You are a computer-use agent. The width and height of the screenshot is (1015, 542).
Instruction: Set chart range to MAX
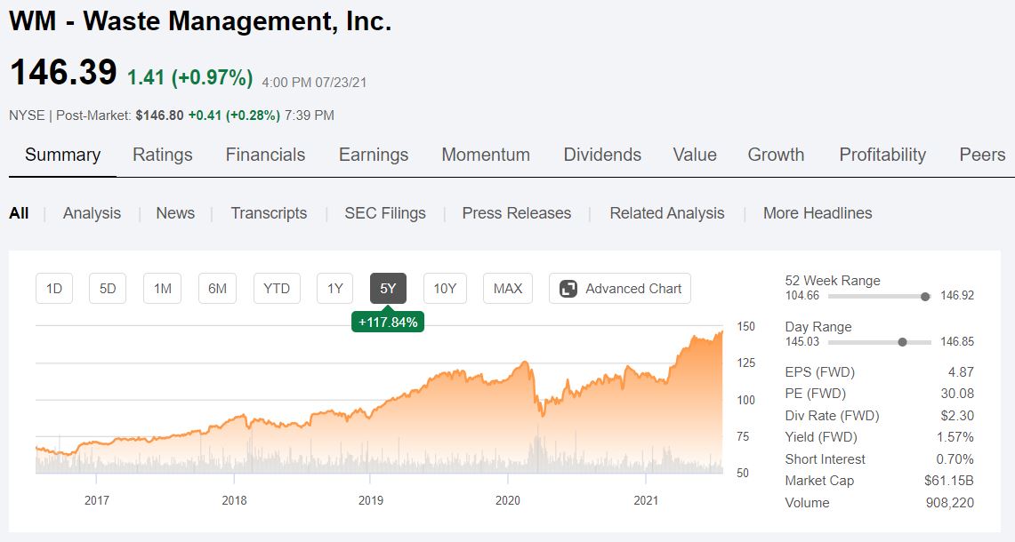pos(508,289)
